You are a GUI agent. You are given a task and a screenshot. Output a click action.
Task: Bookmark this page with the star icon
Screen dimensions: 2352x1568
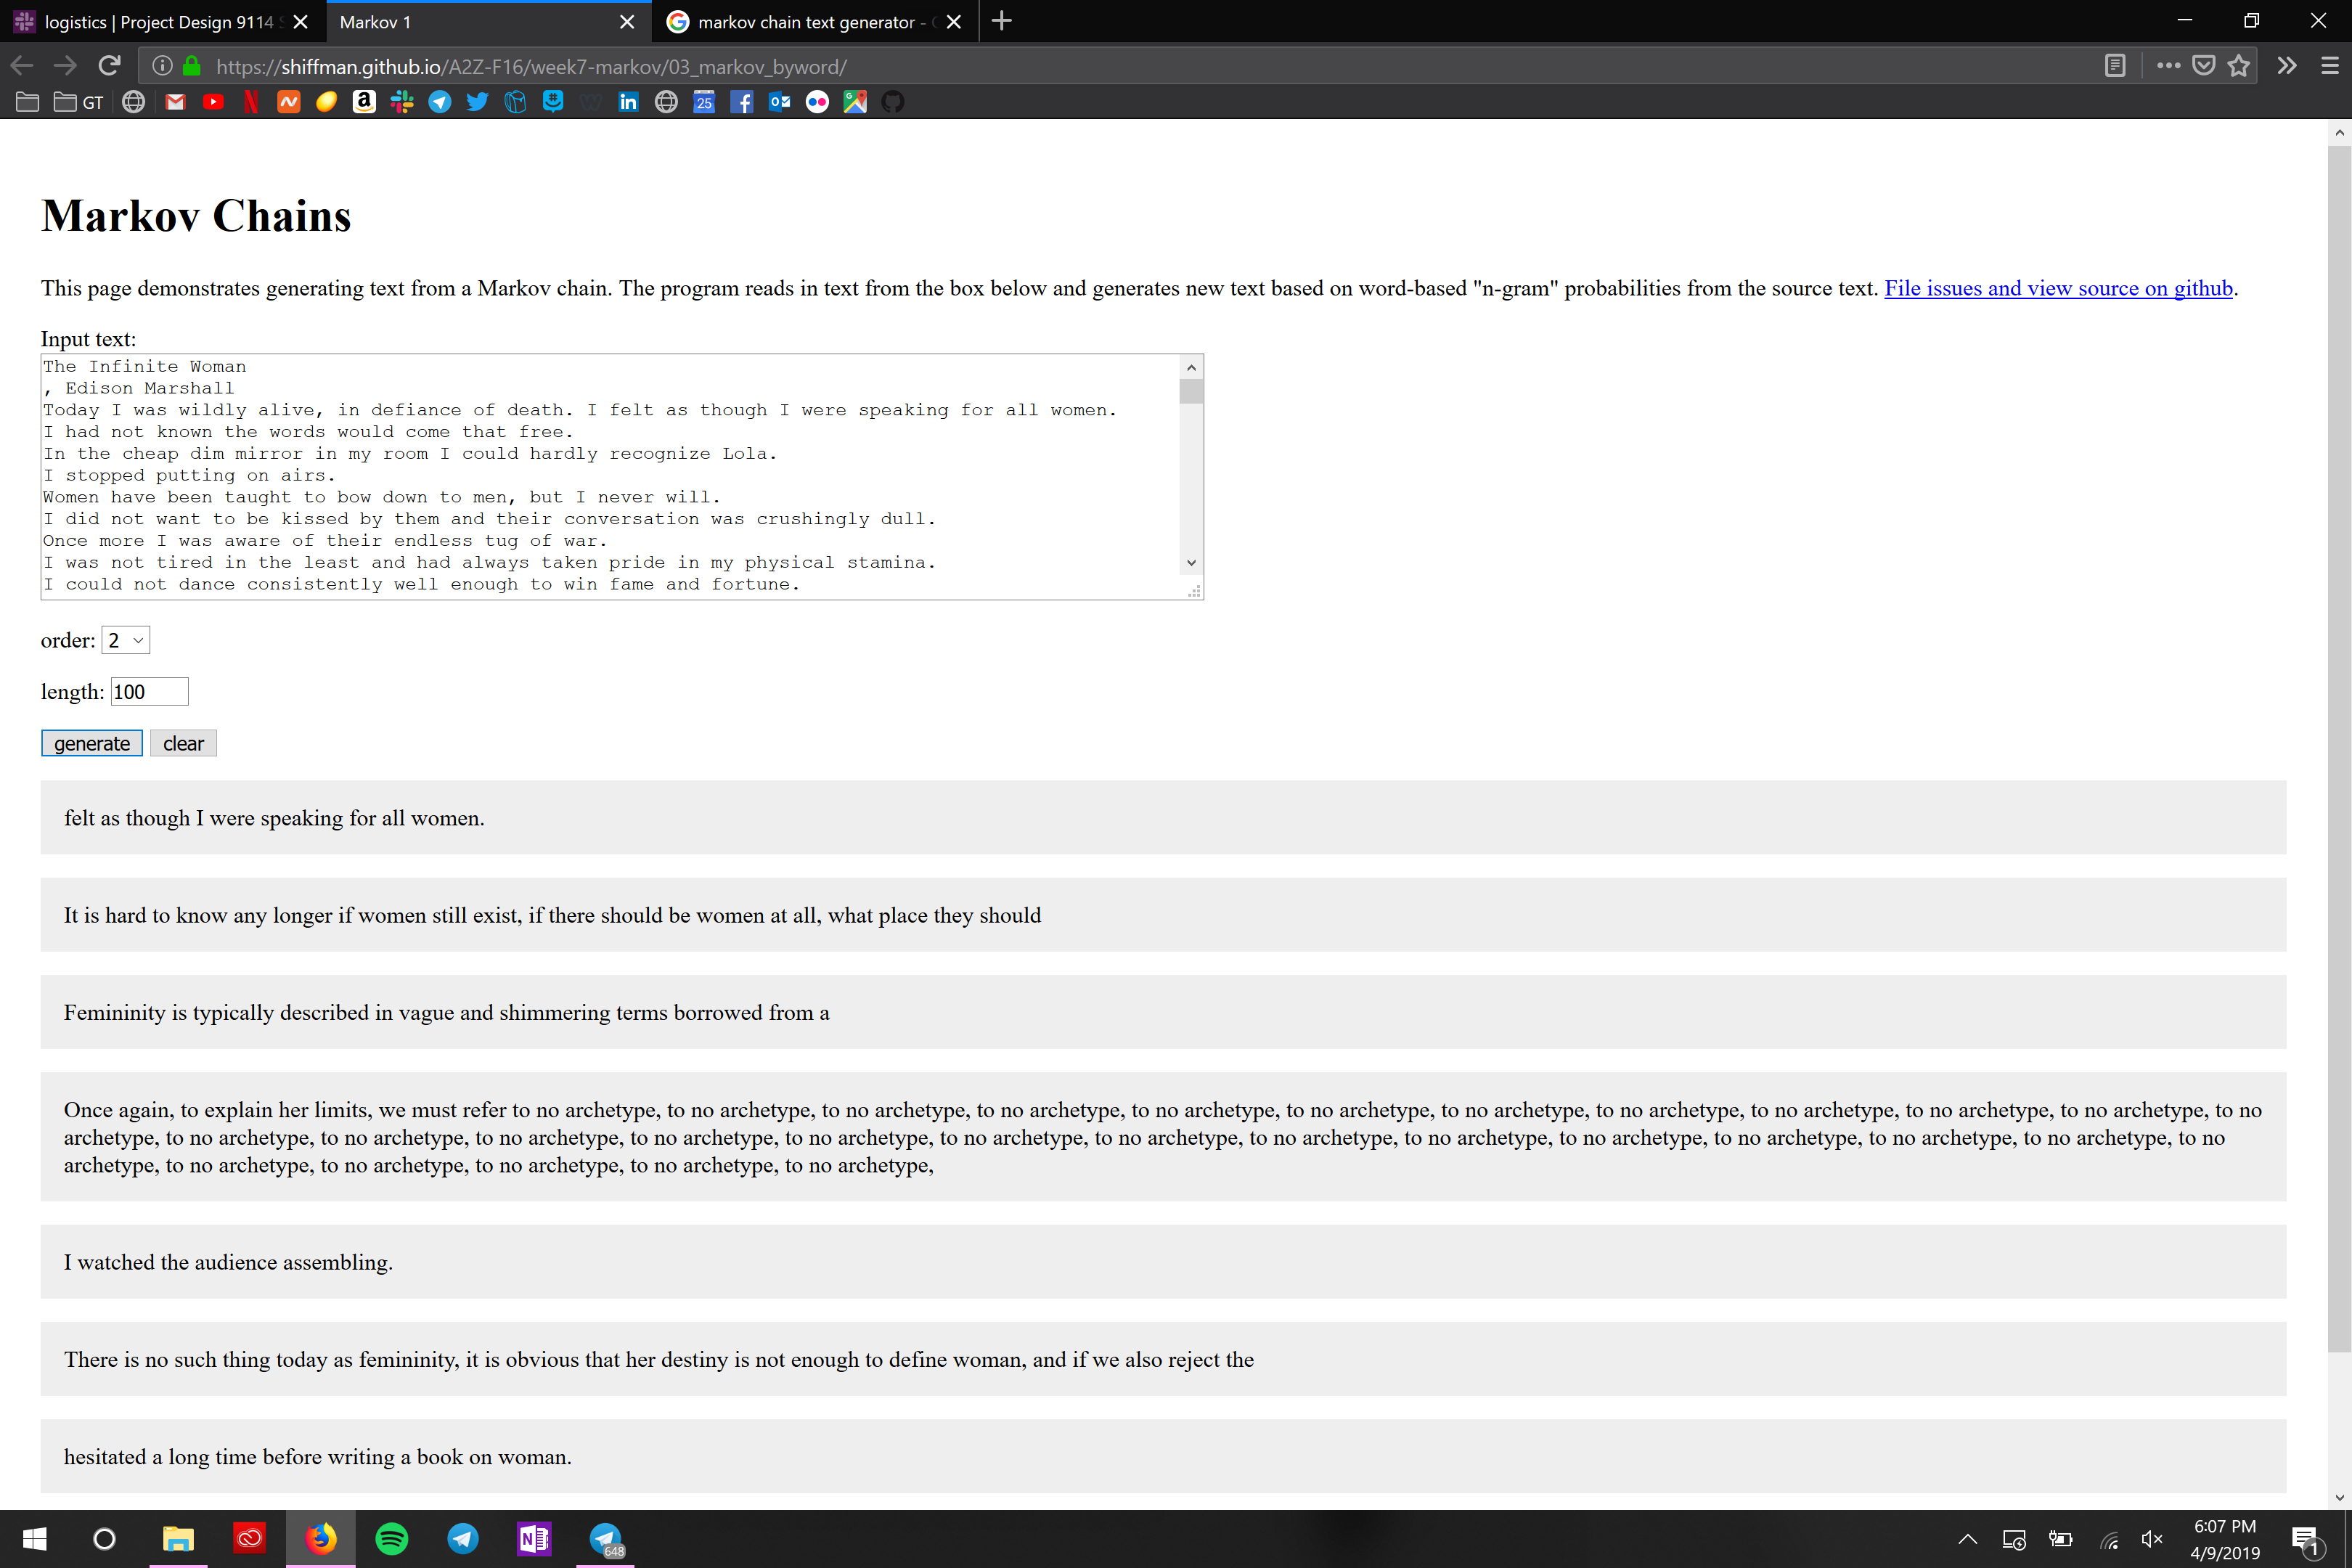coord(2239,66)
